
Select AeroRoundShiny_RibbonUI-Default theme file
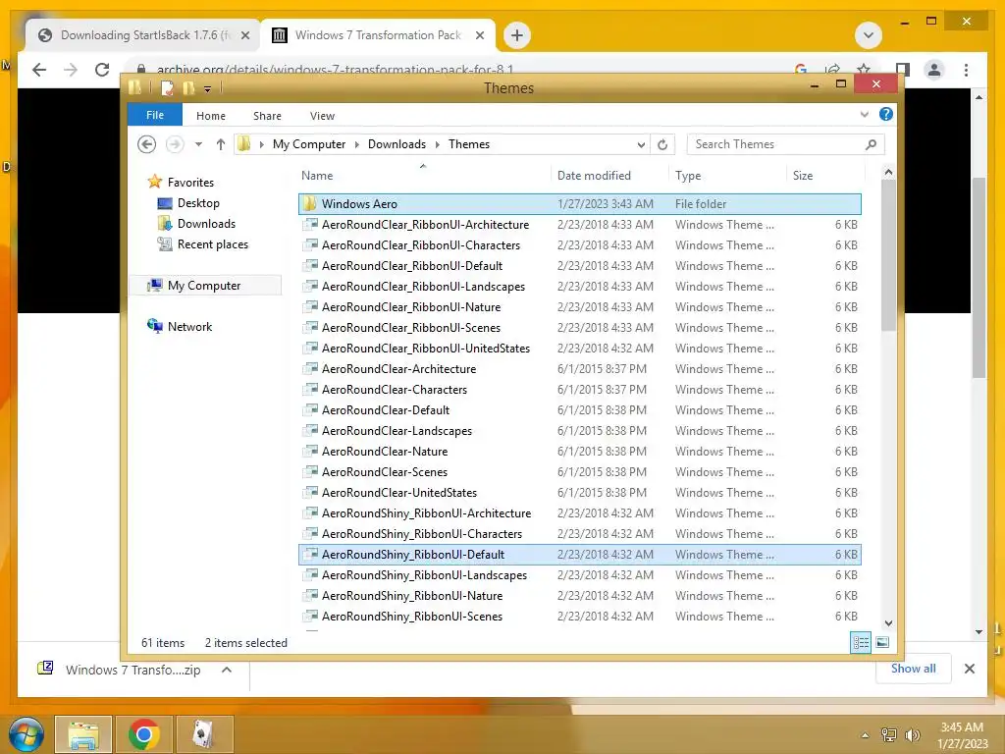[x=579, y=555]
